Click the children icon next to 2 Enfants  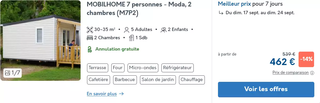(x=163, y=30)
